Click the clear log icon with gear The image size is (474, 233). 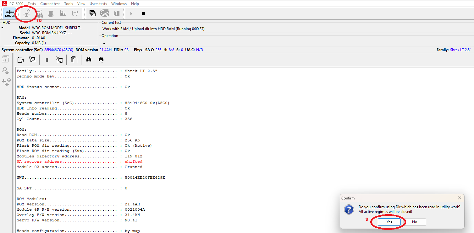point(21,60)
